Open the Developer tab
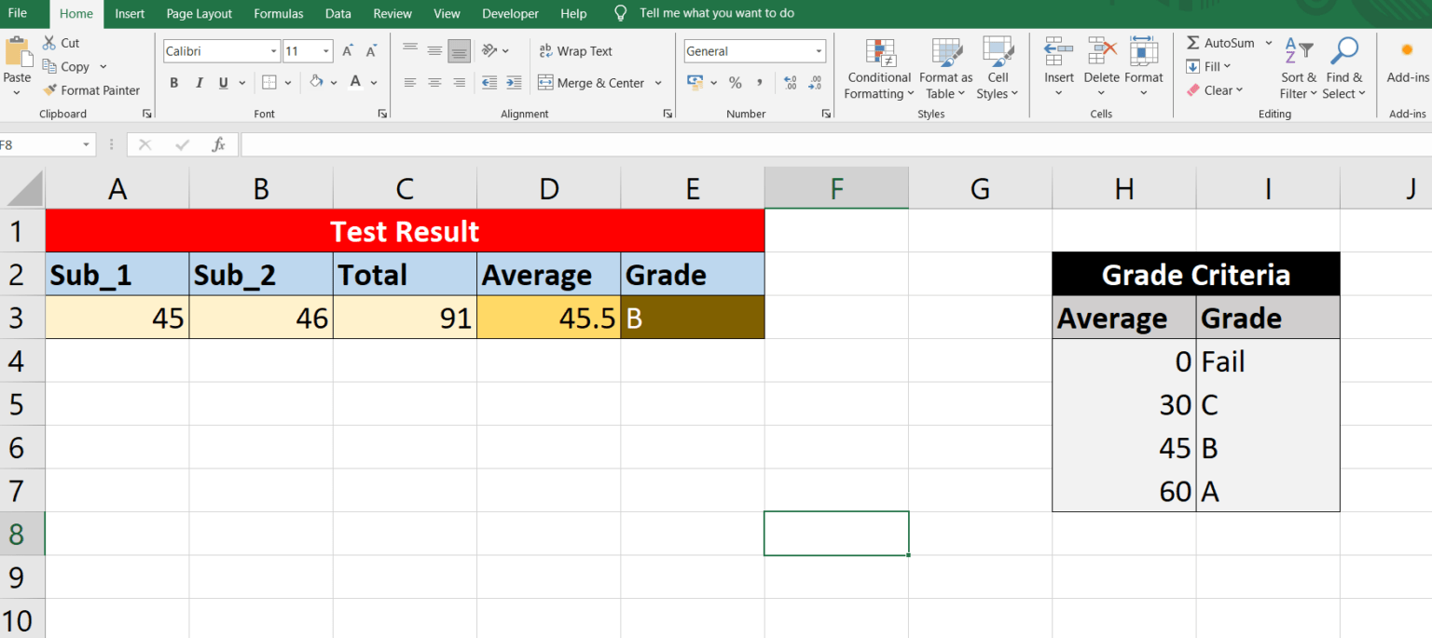The height and width of the screenshot is (638, 1432). coord(510,13)
